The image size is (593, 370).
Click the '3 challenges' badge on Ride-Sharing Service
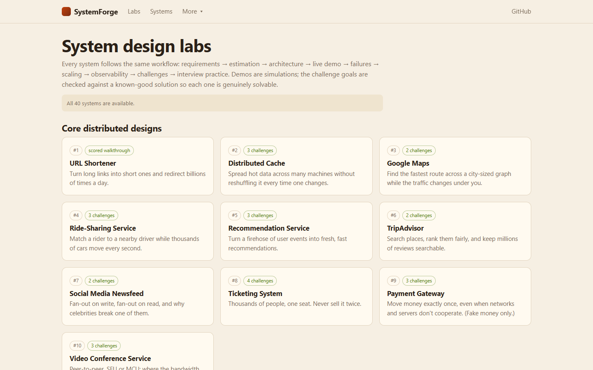point(101,215)
